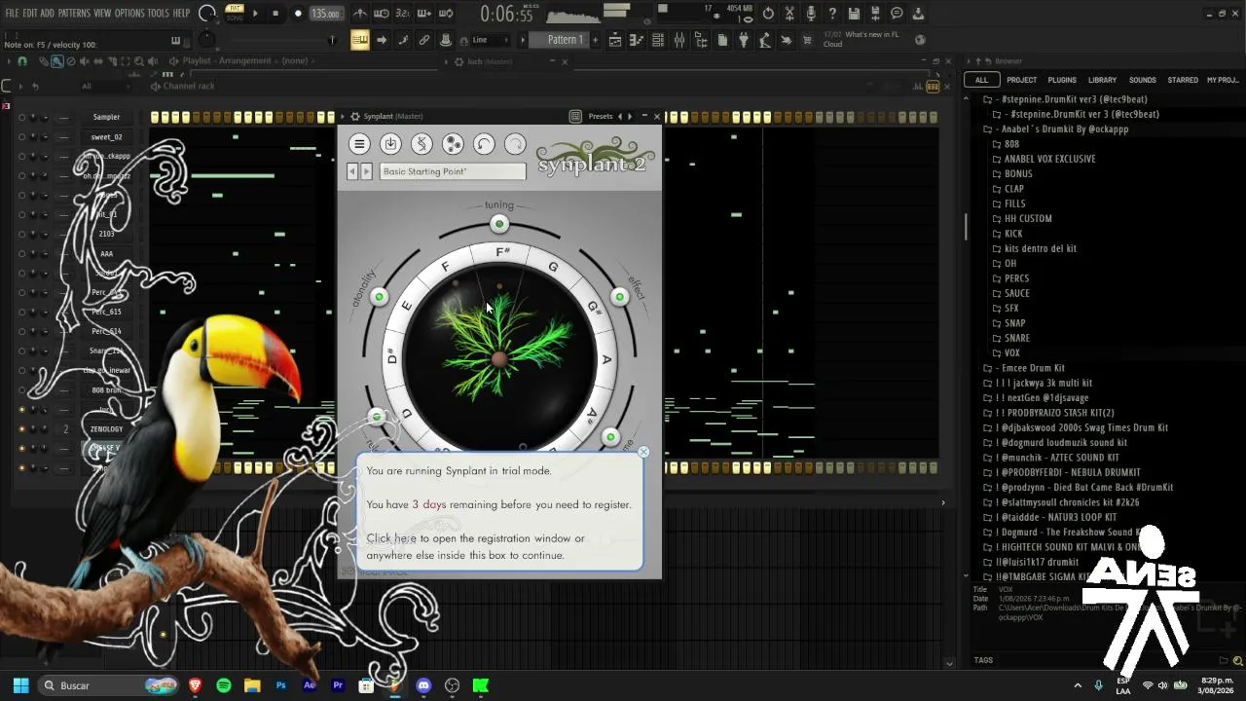
Task: Open the Synplant Presets dropdown
Action: coord(601,116)
